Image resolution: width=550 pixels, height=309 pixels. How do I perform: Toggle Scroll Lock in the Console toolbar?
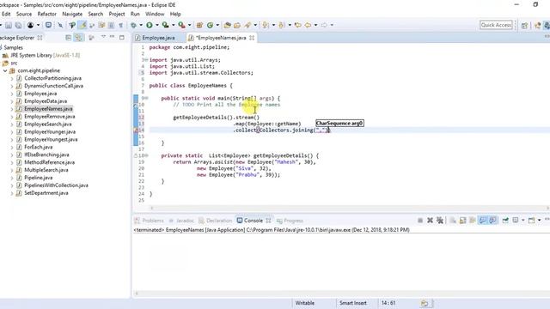tap(462, 221)
